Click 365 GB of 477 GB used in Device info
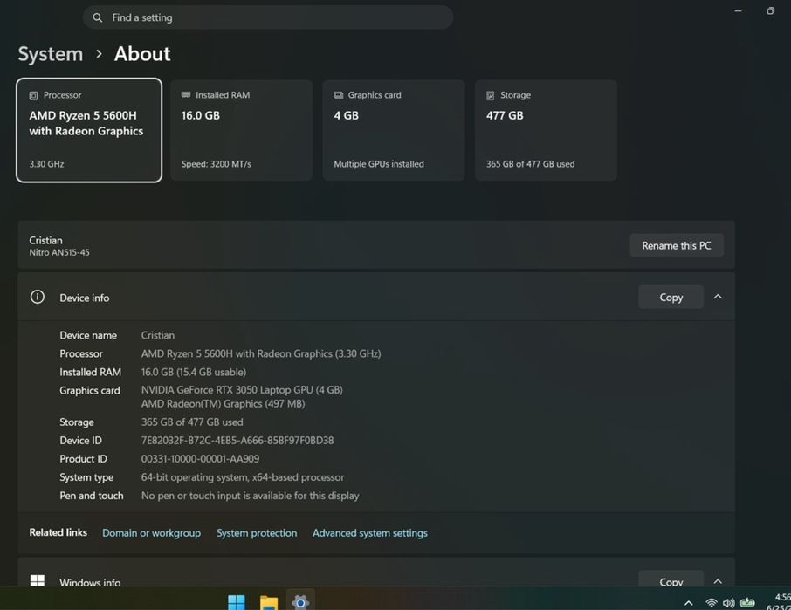Screen dimensions: 791x610 point(192,422)
